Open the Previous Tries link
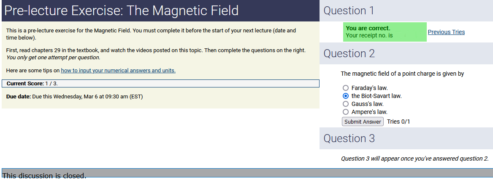This screenshot has width=493, height=193. coord(446,32)
